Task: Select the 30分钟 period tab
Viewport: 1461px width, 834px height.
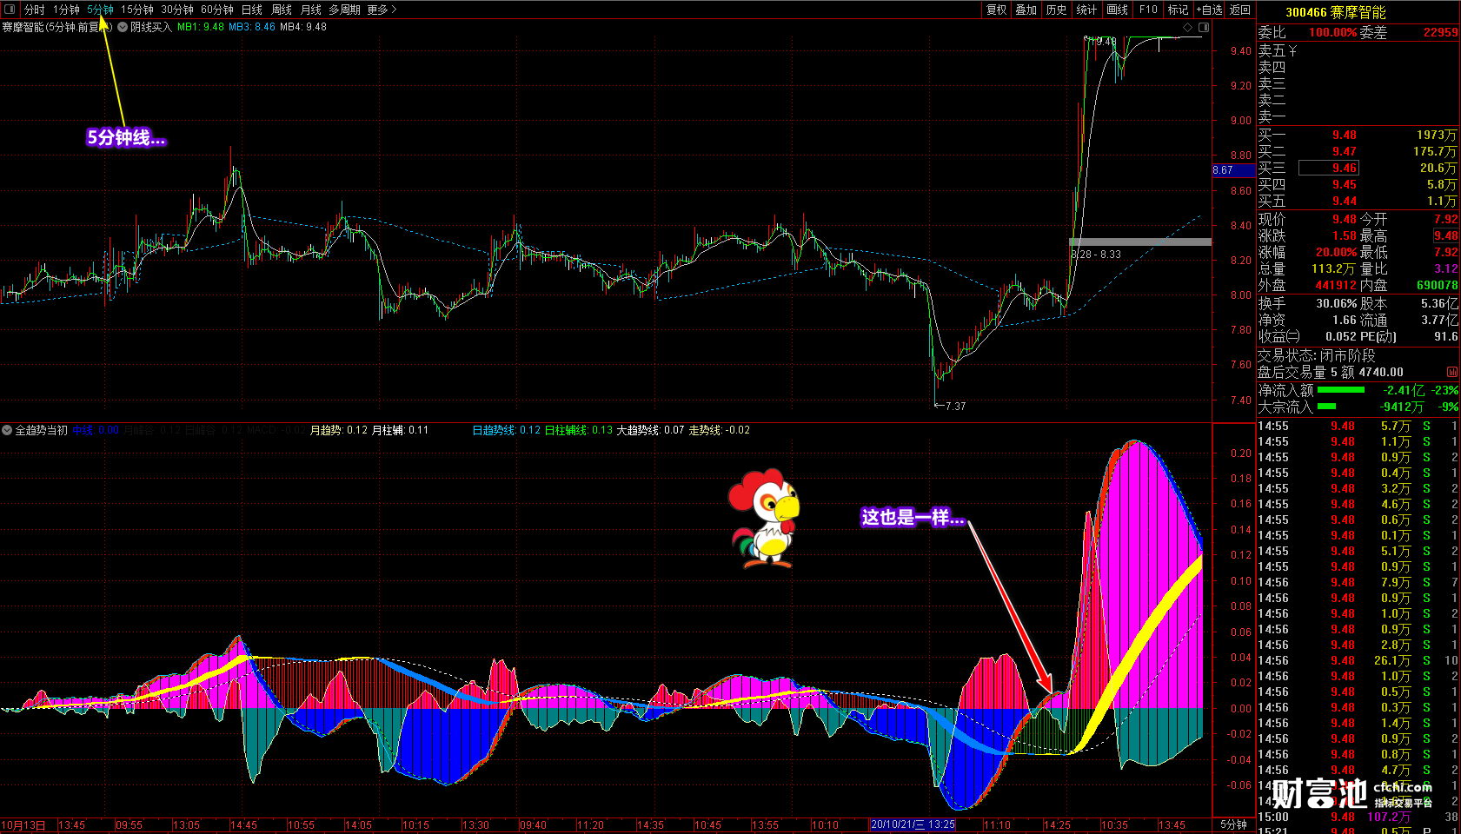Action: click(x=177, y=10)
